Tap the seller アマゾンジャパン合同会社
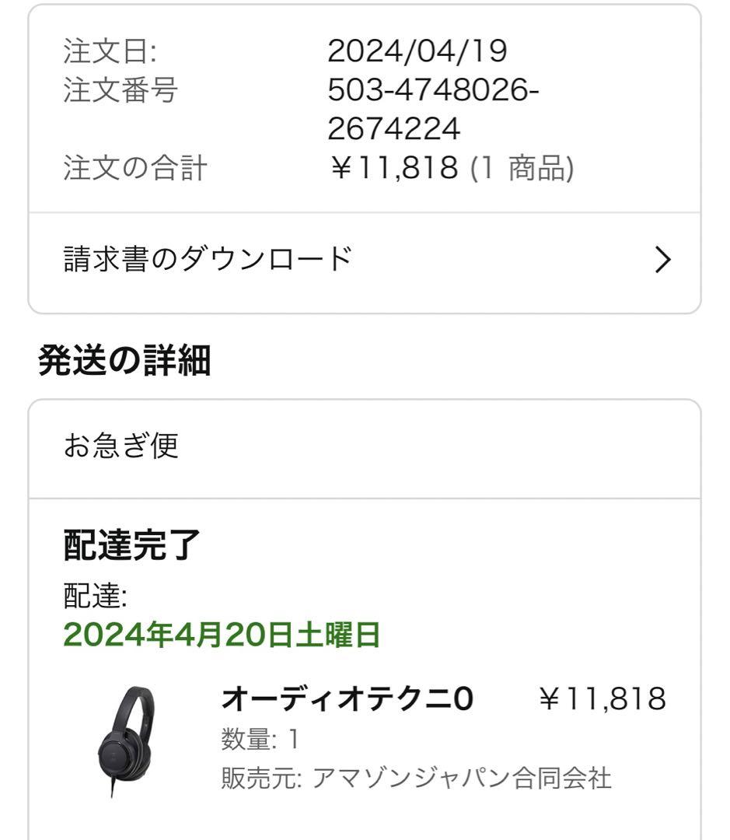Viewport: 730px width, 840px height. point(462,778)
